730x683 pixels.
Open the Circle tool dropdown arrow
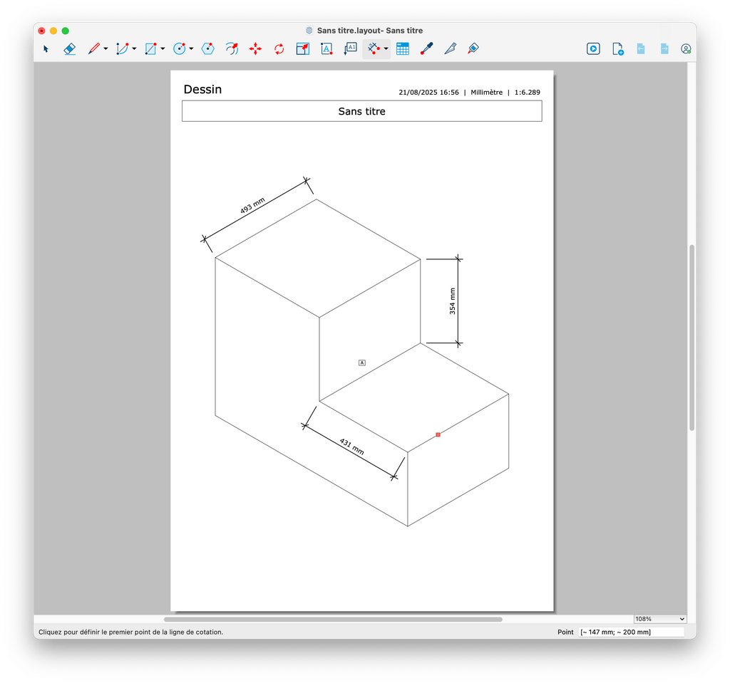191,49
